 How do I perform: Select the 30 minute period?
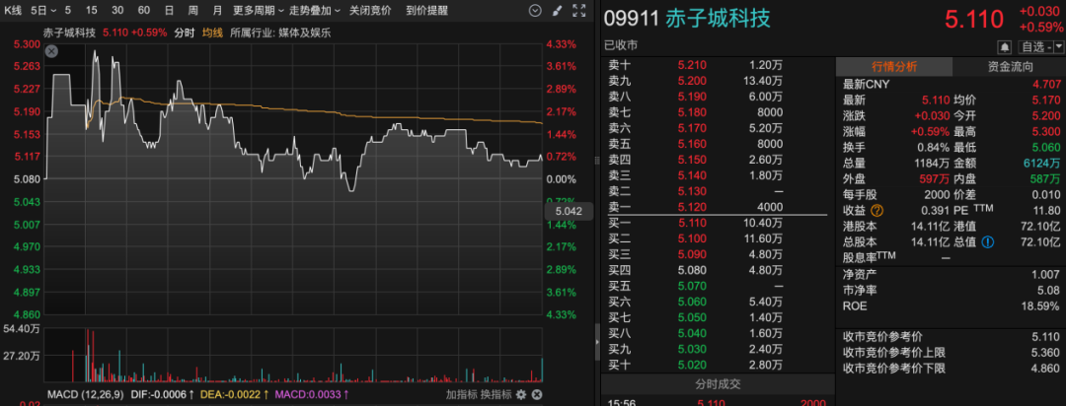(117, 10)
